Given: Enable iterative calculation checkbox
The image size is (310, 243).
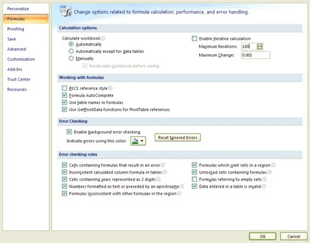Looking at the screenshot, I should [x=194, y=38].
